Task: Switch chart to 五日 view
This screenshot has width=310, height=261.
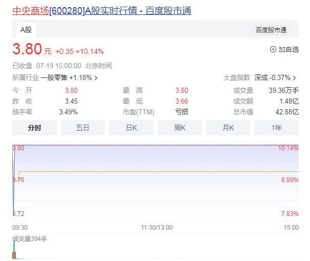Action: (x=82, y=128)
